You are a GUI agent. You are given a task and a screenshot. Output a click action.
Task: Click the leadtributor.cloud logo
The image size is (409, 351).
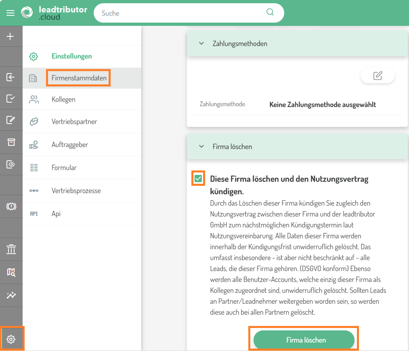54,13
